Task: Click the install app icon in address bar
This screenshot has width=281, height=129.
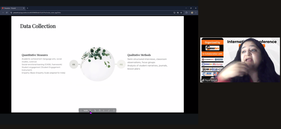Action: click(174, 13)
